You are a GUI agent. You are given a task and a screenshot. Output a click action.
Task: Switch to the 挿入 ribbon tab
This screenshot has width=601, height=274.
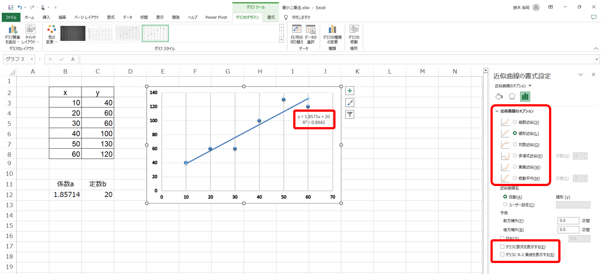[x=46, y=17]
